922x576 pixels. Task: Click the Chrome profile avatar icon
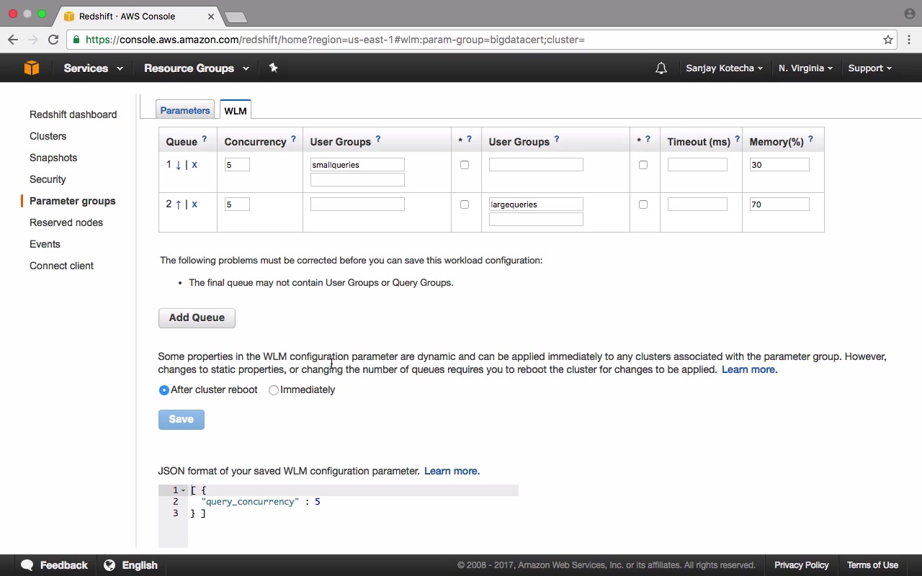tap(909, 14)
